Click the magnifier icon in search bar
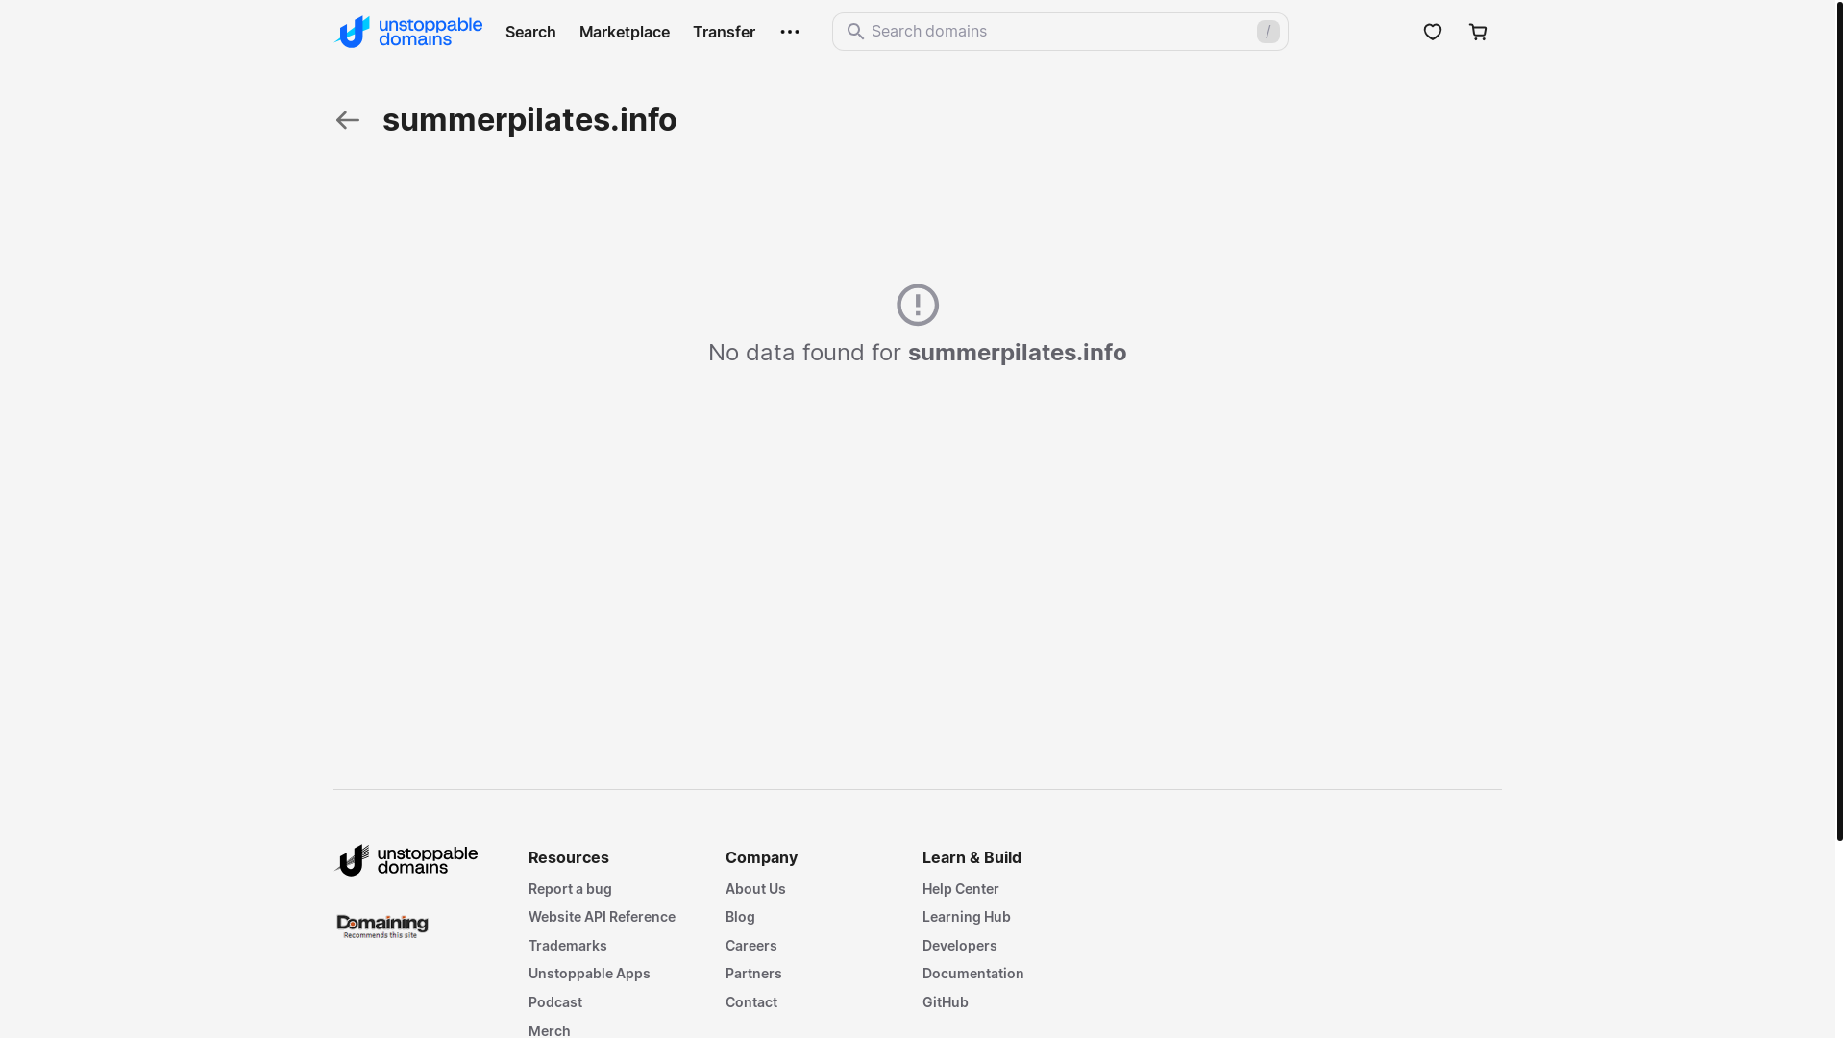The image size is (1845, 1038). tap(855, 32)
